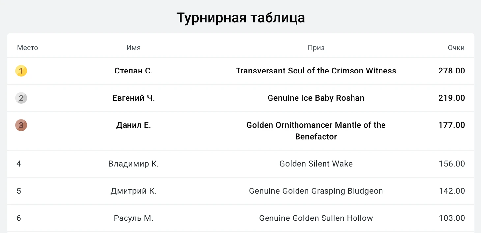
Task: Open player Расуль М. name
Action: 133,218
